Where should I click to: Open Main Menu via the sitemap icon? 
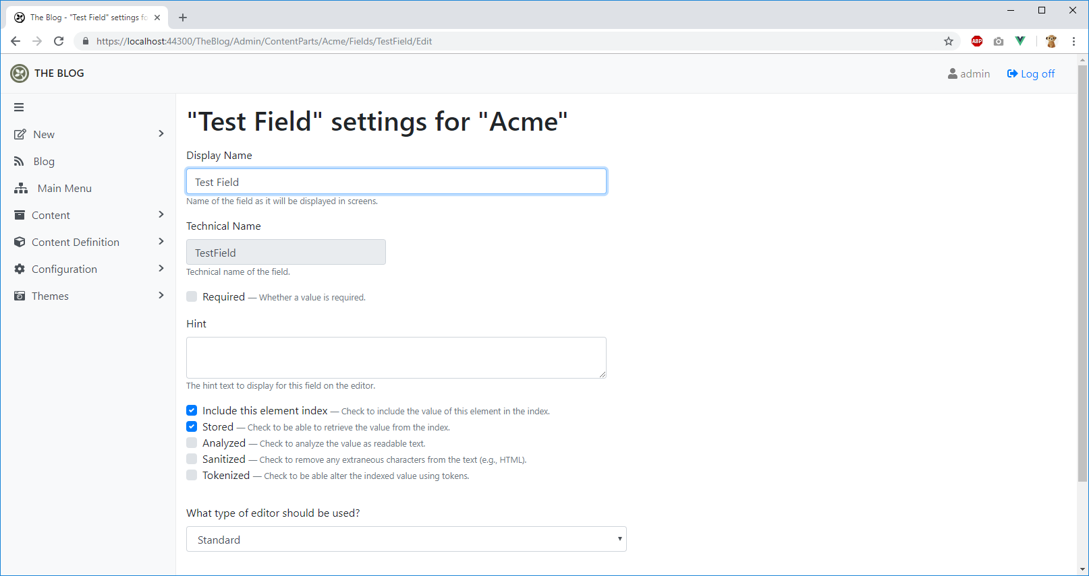point(20,187)
